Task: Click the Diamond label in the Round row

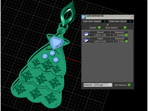Action: (119, 32)
